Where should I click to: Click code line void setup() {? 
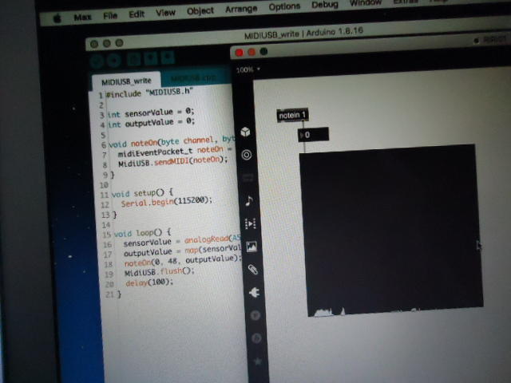tap(142, 194)
